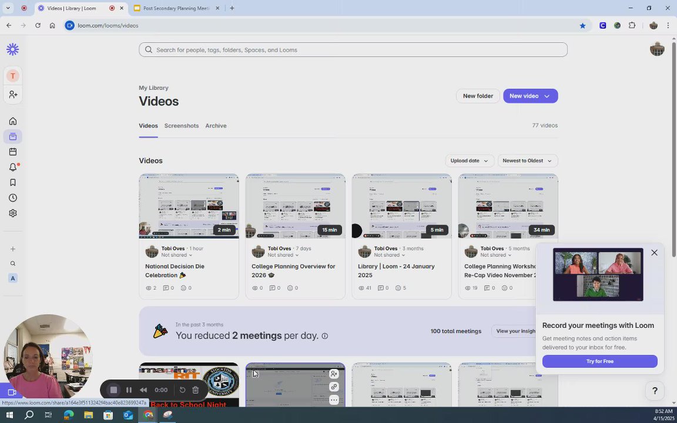Open Chrome extensions puzzle icon
This screenshot has height=423, width=677.
tap(632, 25)
